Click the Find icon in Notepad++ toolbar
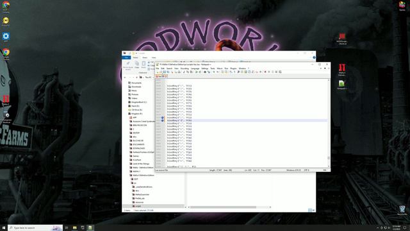This screenshot has width=410, height=231. pyautogui.click(x=205, y=72)
